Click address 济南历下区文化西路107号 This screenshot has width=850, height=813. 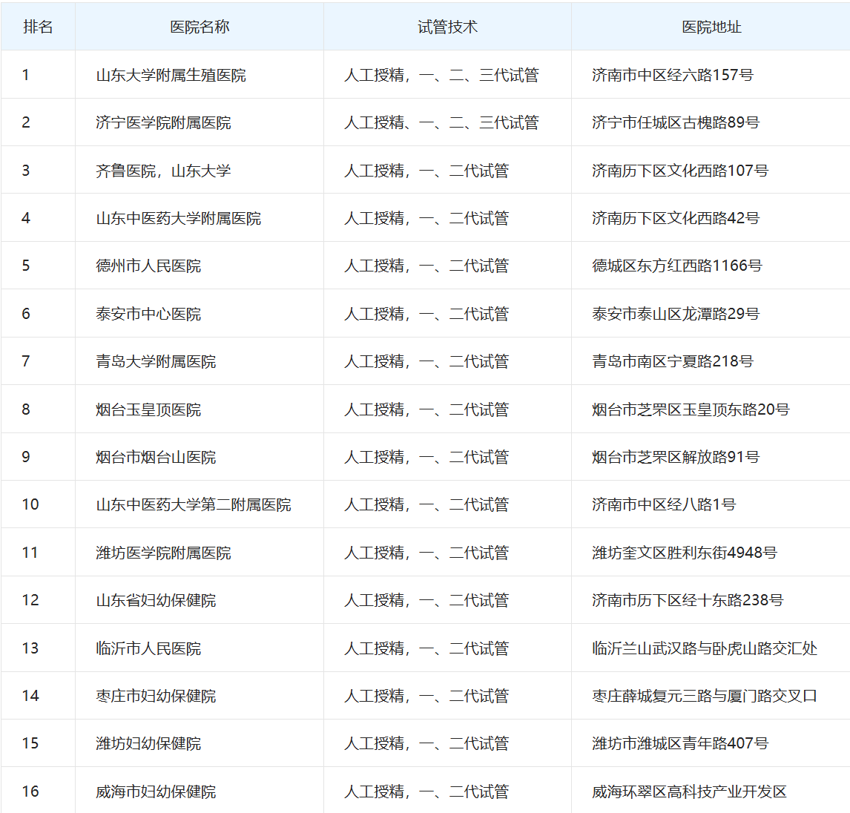click(x=680, y=171)
